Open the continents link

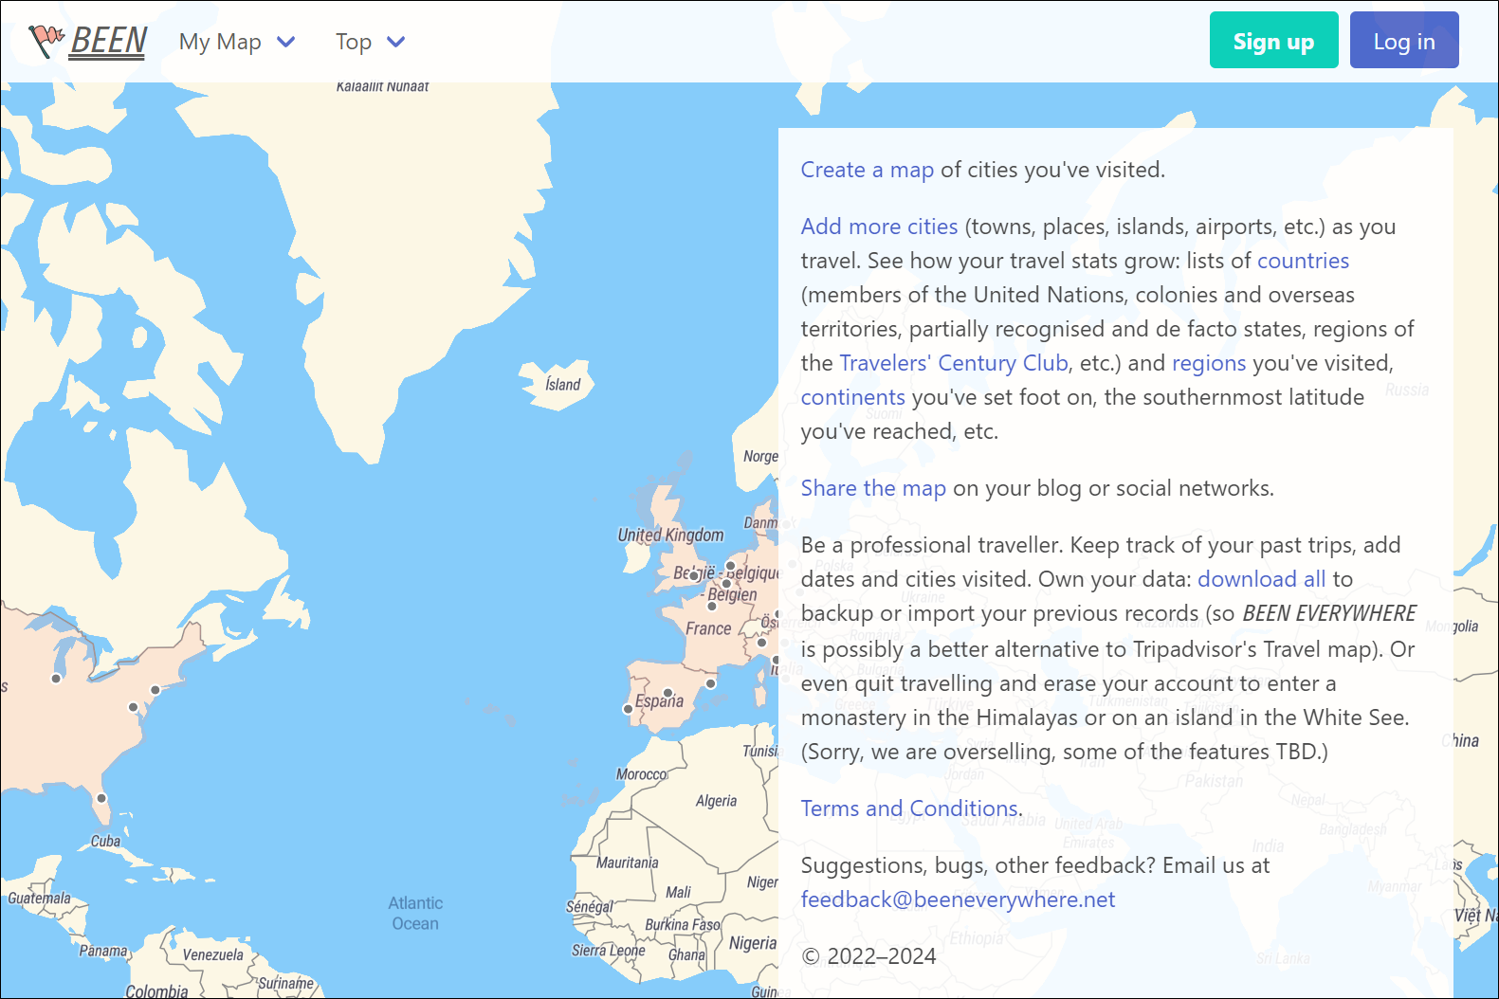(x=852, y=397)
